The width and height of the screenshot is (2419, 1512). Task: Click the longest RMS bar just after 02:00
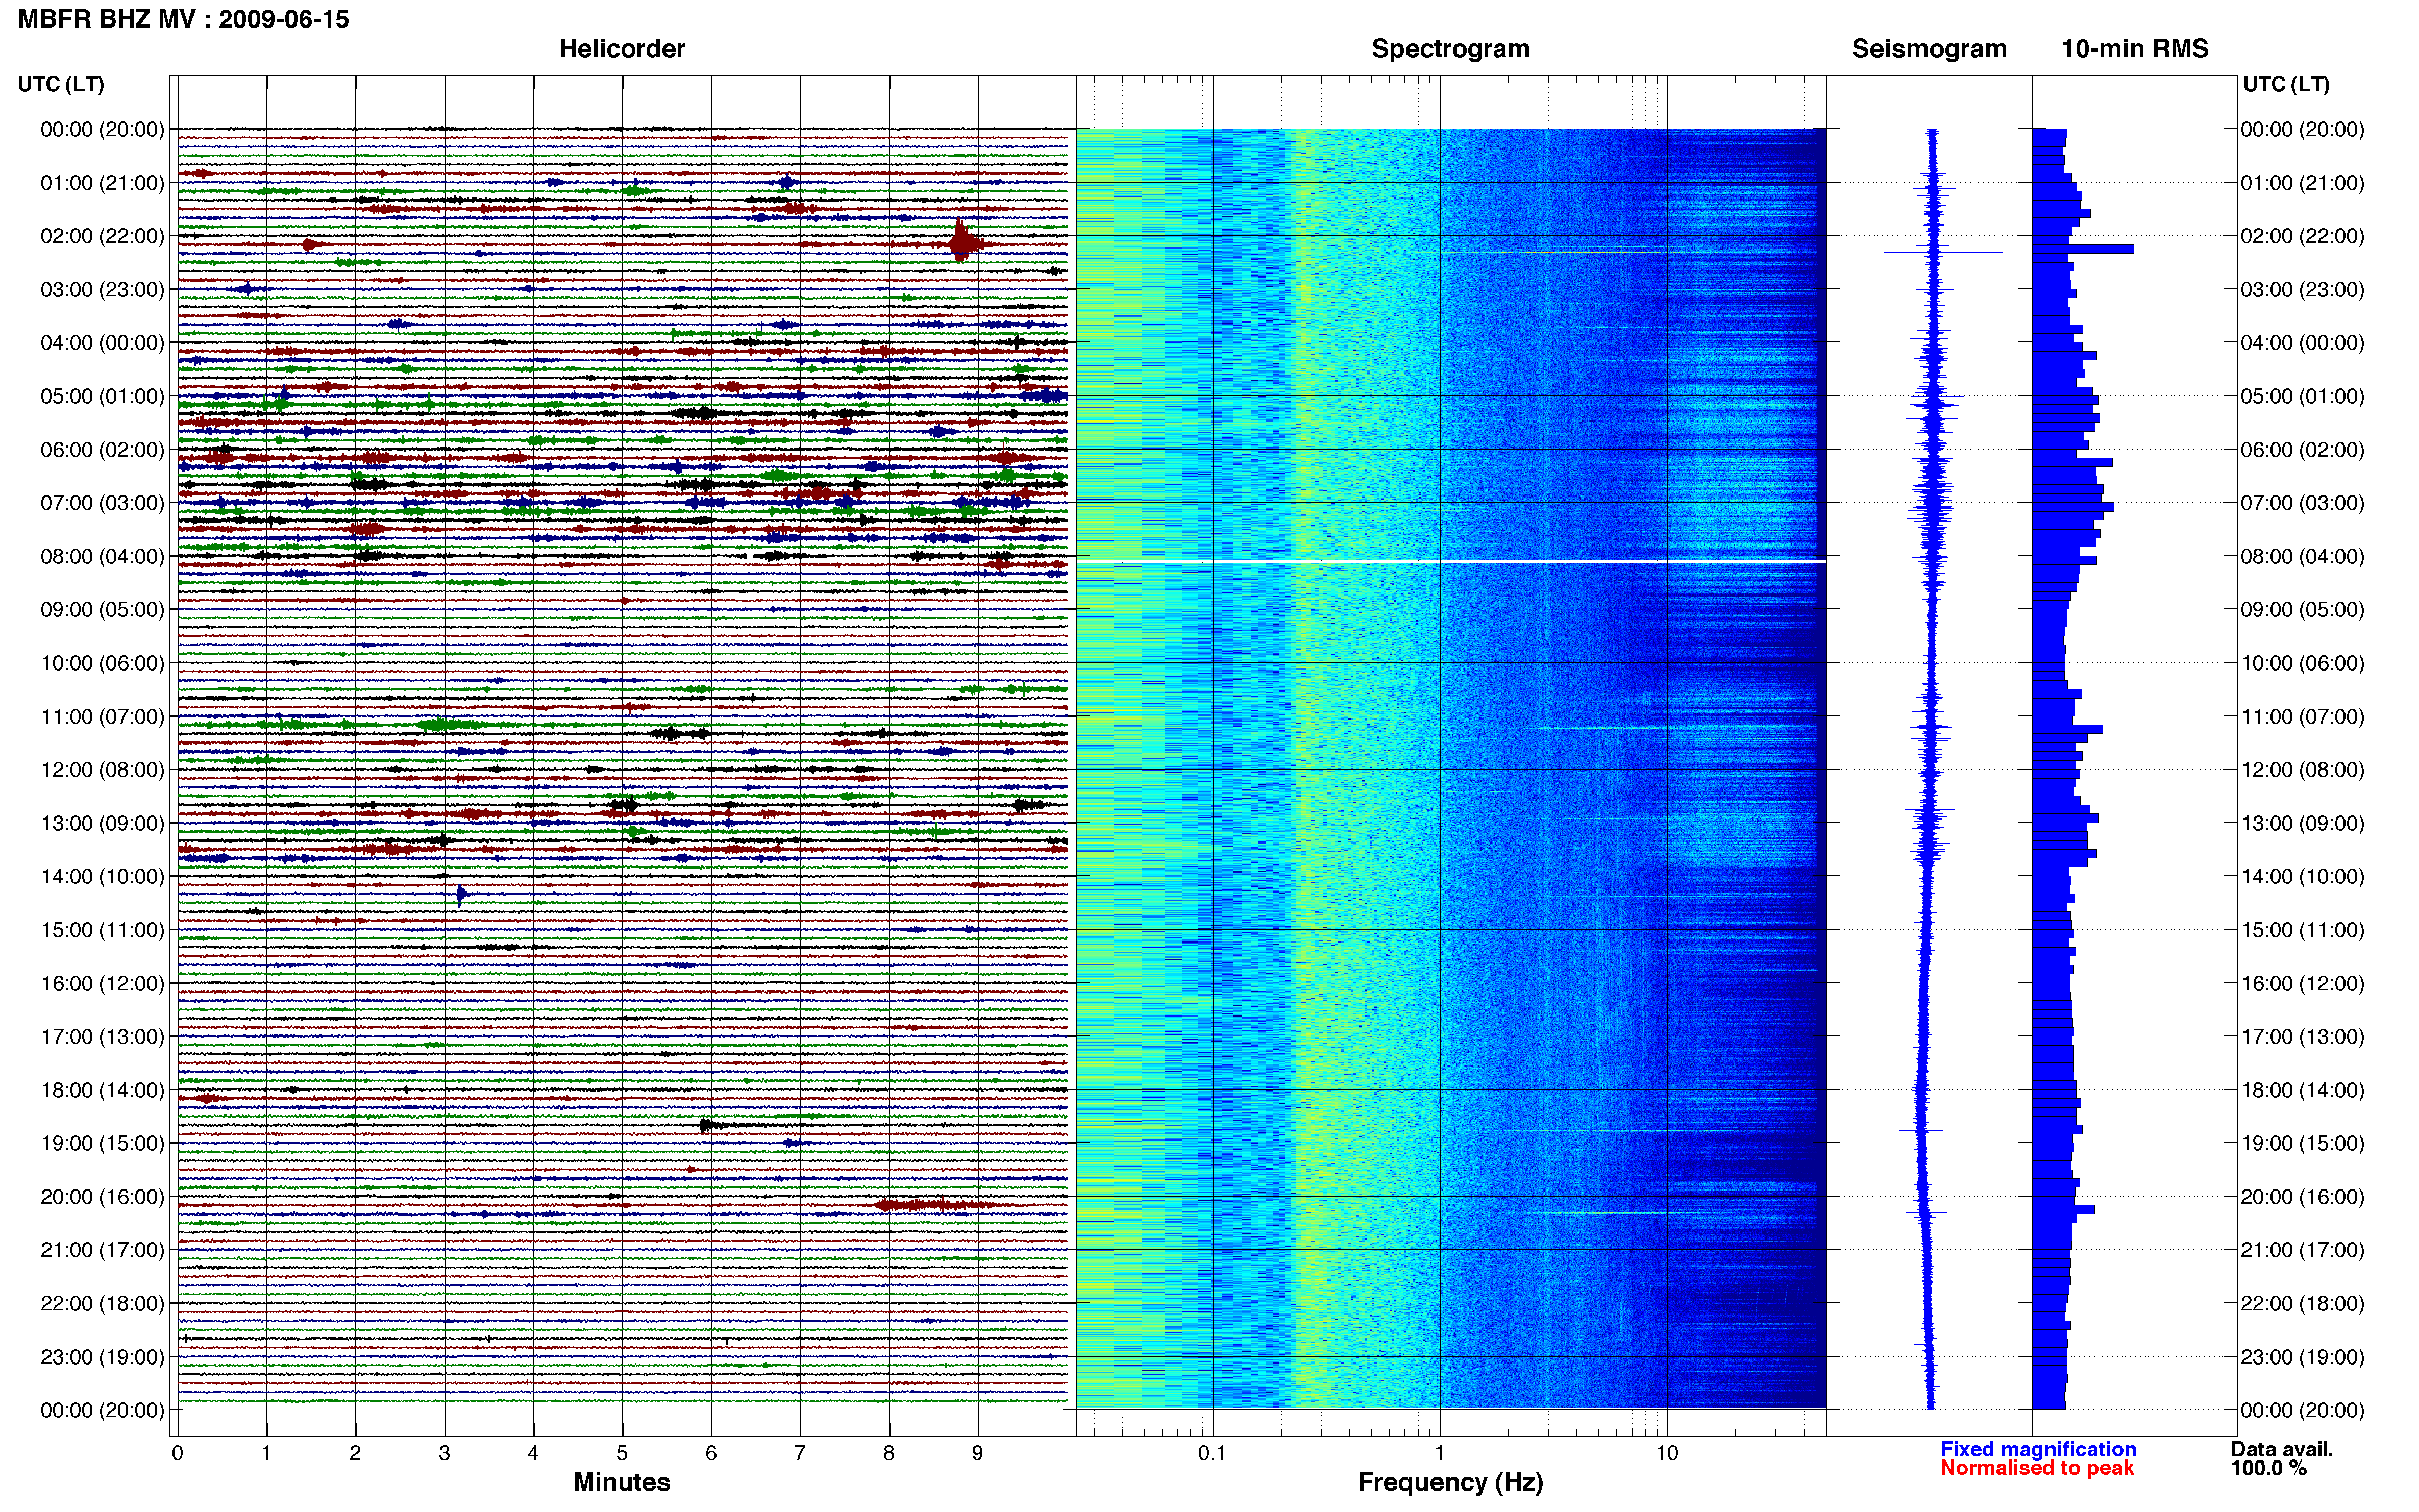[x=2083, y=248]
